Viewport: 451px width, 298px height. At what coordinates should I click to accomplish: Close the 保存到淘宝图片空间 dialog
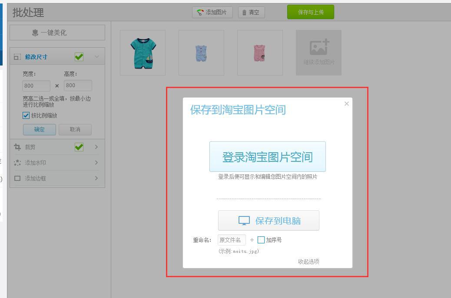tap(347, 104)
